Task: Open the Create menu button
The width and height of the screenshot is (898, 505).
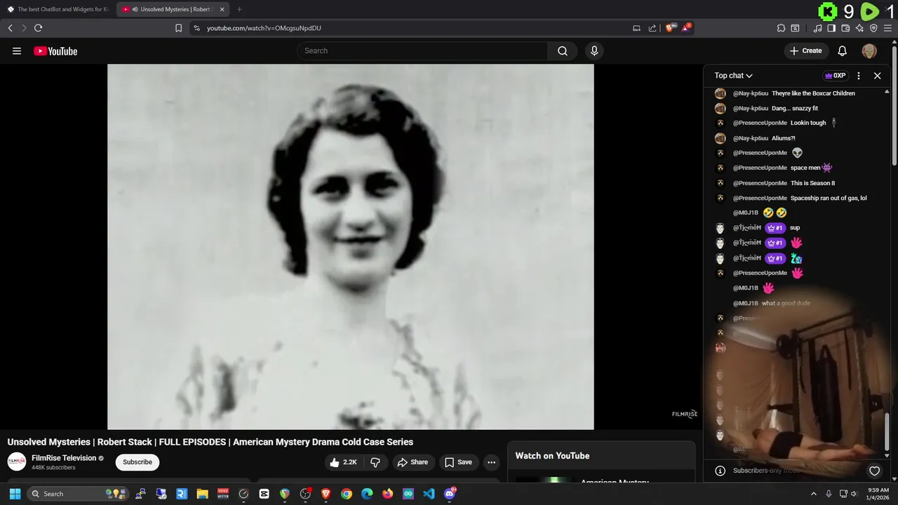Action: pyautogui.click(x=805, y=50)
